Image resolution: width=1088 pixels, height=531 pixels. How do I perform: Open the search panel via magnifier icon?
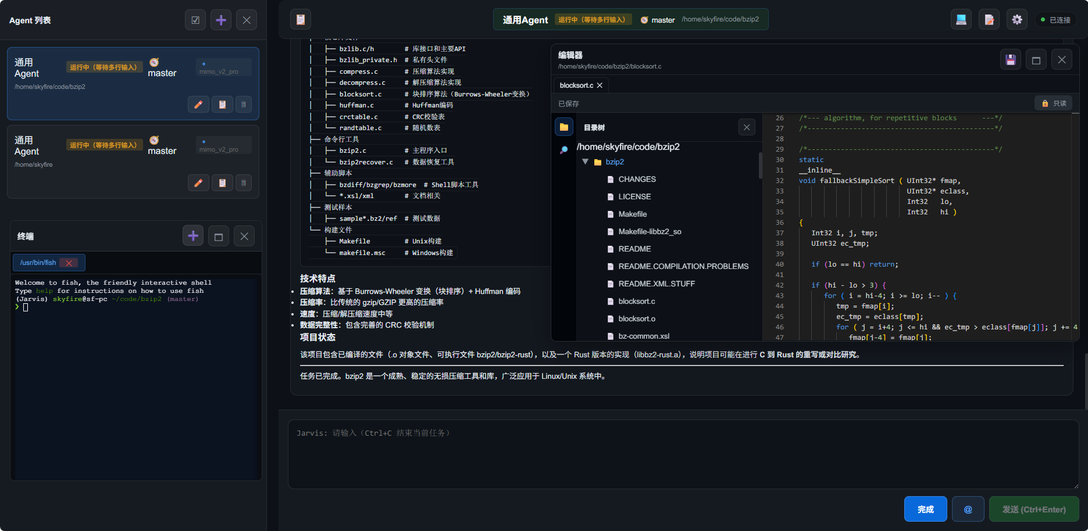click(563, 150)
